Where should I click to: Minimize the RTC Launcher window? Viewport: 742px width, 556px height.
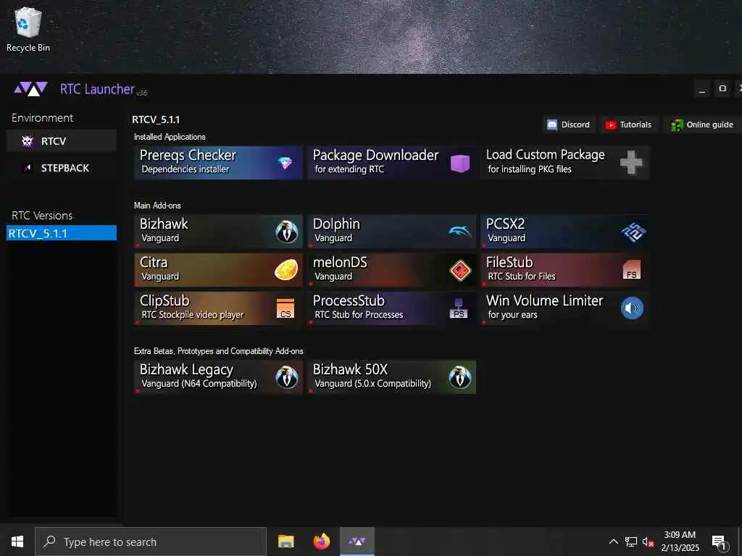tap(702, 89)
